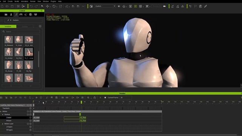242x136 pixels.
Task: Click the Content panel vertical scrollbar
Action: [x=39, y=59]
